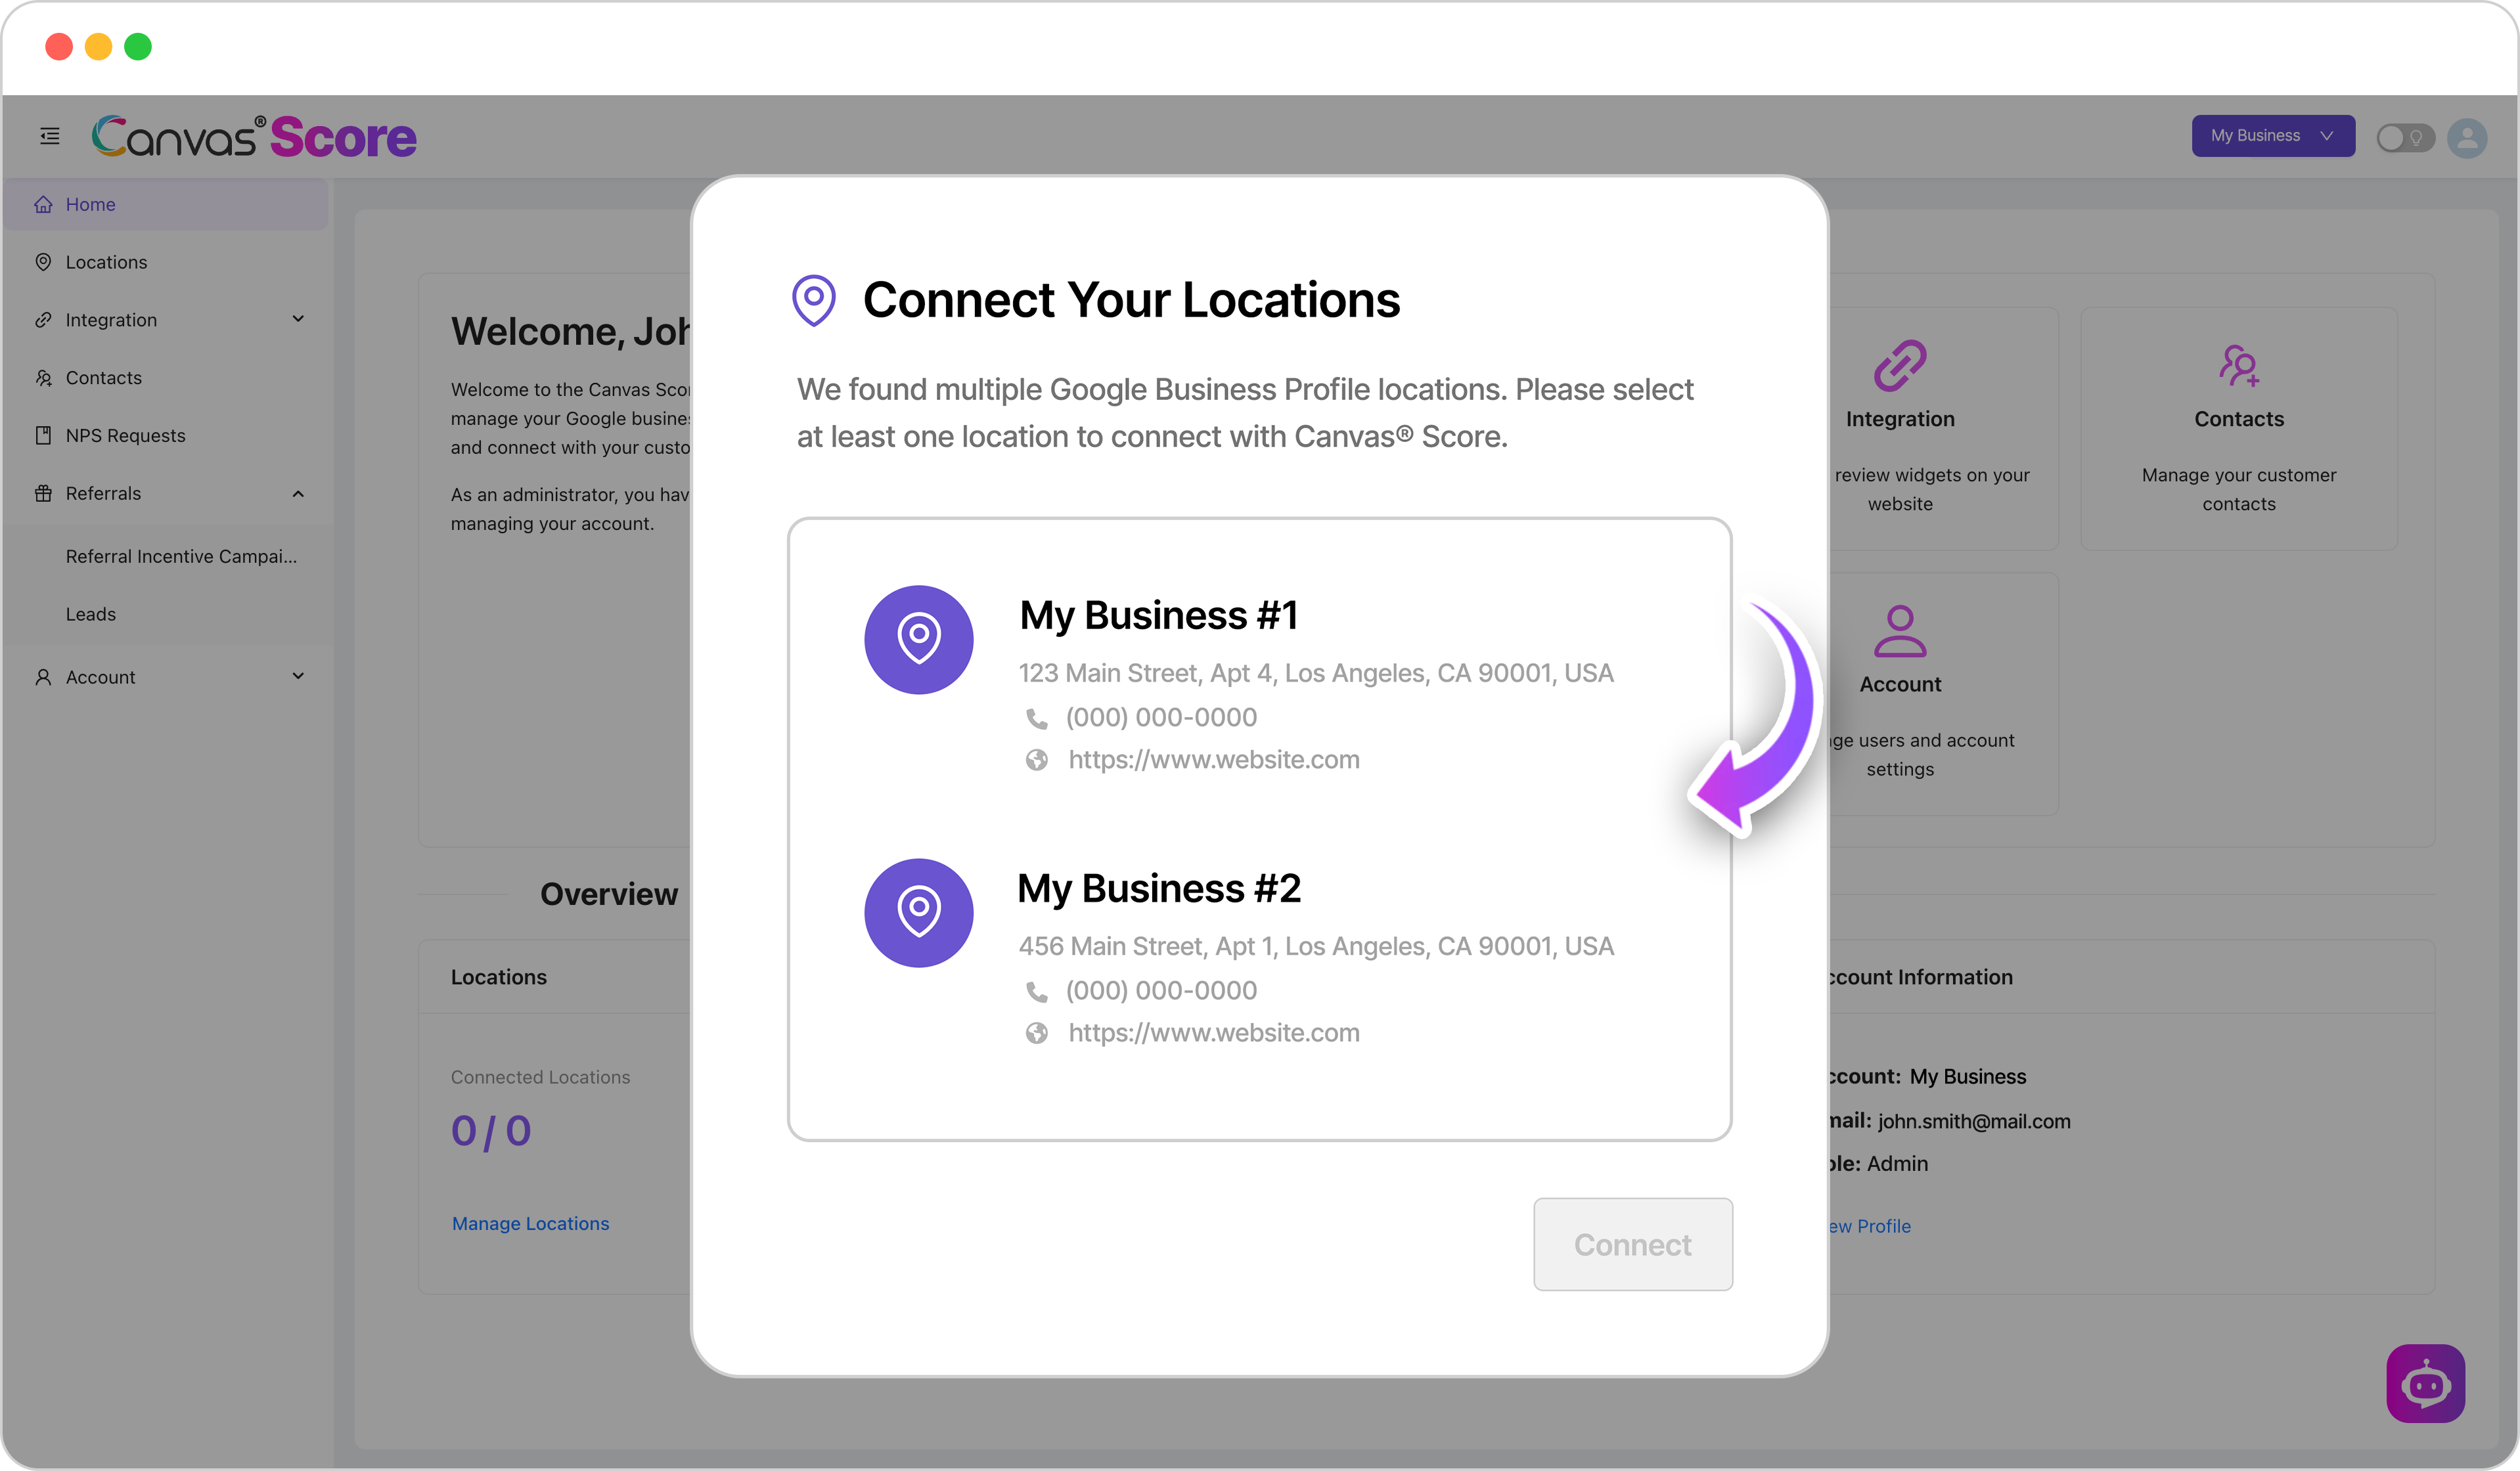Select the My Business #2 title

point(1159,889)
